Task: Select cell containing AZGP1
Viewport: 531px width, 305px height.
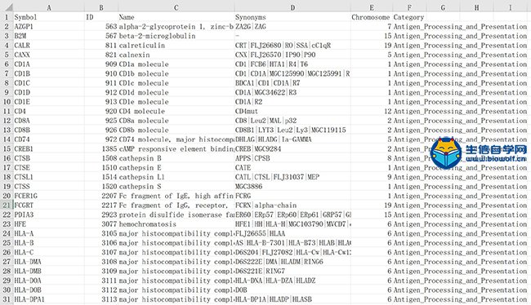Action: tap(49, 26)
